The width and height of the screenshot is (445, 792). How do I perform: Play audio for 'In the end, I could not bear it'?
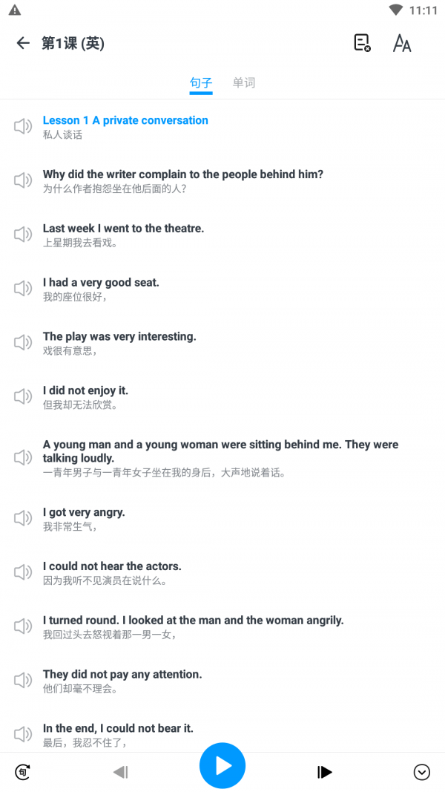(x=23, y=734)
